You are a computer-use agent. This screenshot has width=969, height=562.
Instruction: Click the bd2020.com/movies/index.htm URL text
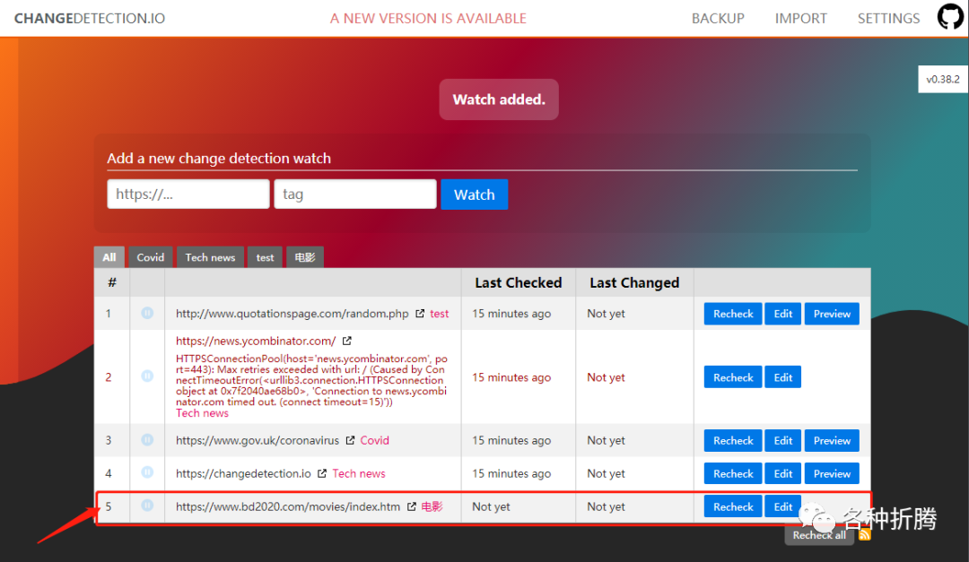(x=288, y=506)
